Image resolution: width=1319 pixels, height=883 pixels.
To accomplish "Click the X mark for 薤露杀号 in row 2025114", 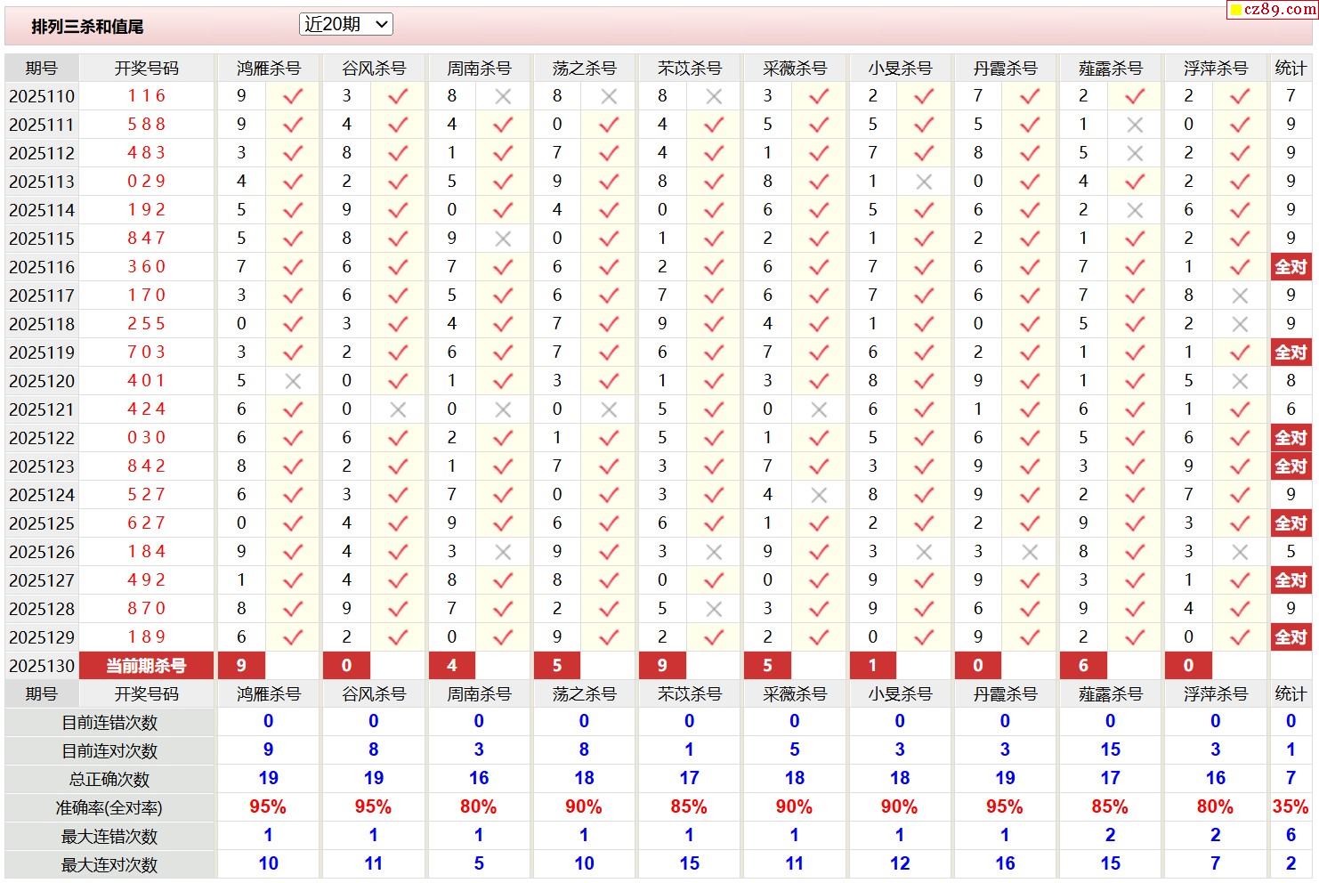I will tap(1135, 210).
